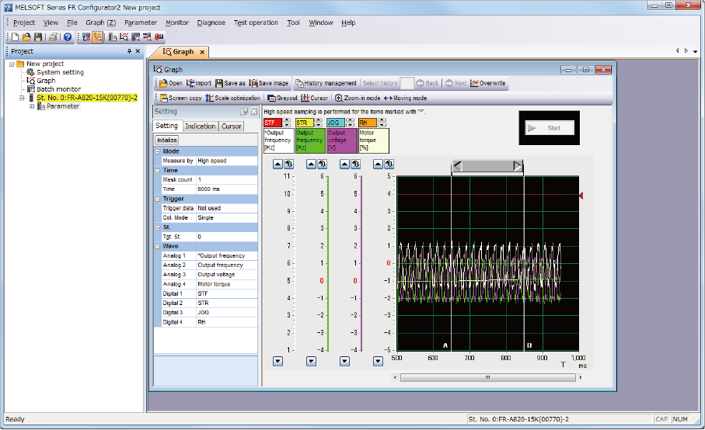705x430 pixels.
Task: Collapse the Mode settings section
Action: pos(158,151)
